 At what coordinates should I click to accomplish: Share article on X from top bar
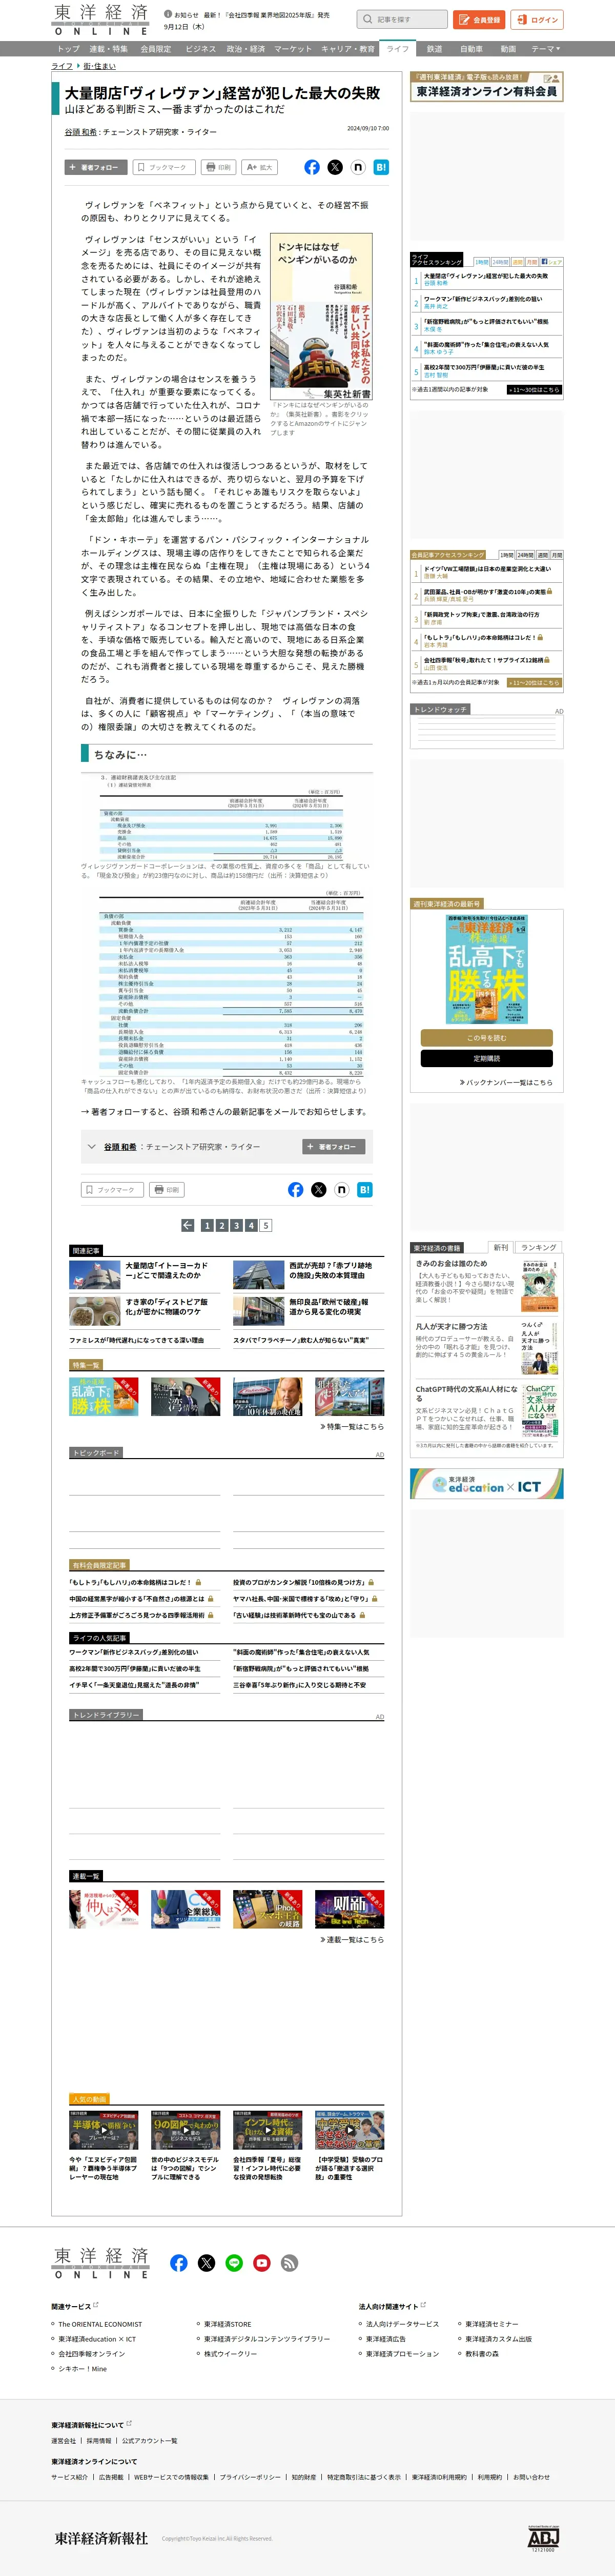(x=335, y=167)
